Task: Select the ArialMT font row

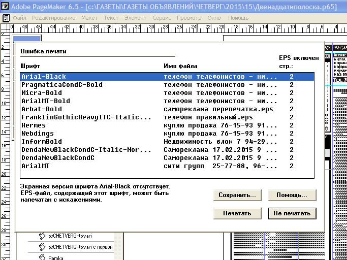Action: pyautogui.click(x=167, y=166)
